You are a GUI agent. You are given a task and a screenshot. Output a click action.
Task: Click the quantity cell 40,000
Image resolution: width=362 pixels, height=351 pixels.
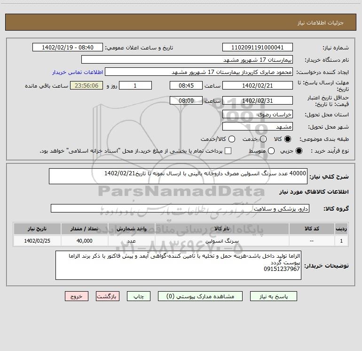point(84,241)
